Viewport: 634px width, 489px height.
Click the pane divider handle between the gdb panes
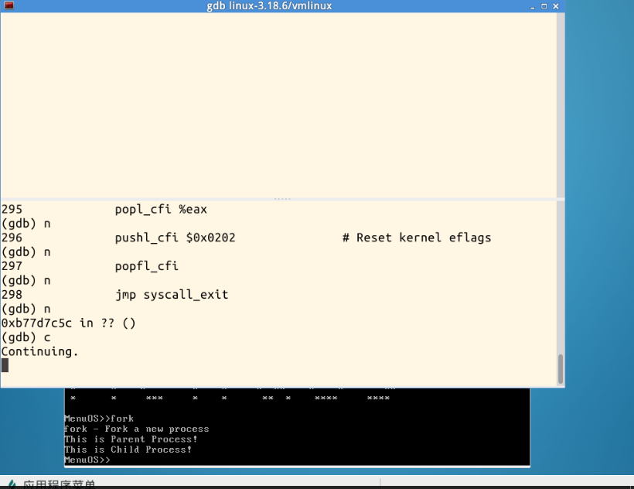[282, 199]
